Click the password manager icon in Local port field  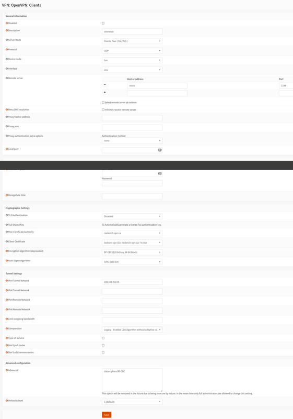pos(159,150)
